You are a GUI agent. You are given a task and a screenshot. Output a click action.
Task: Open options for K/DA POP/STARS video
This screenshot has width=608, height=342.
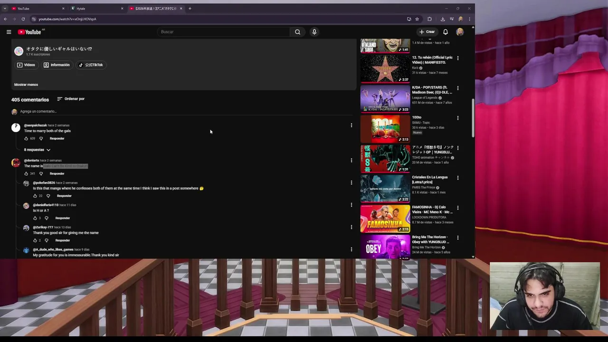(458, 88)
